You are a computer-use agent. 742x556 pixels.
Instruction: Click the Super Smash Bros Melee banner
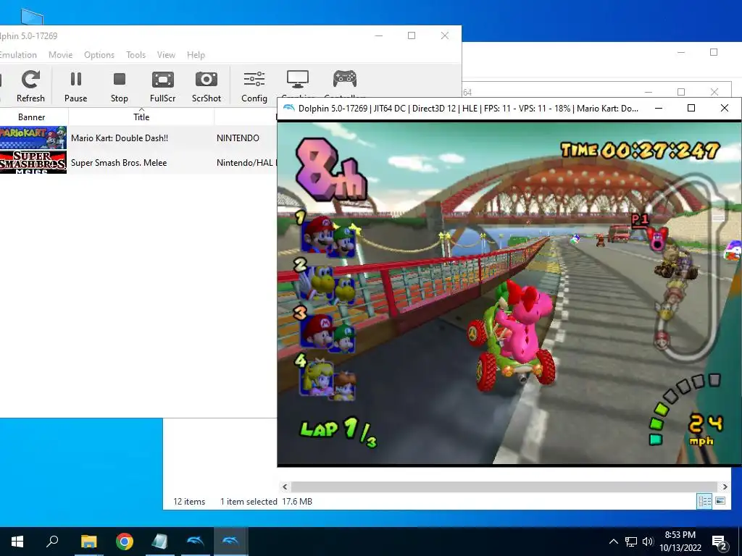pos(33,162)
